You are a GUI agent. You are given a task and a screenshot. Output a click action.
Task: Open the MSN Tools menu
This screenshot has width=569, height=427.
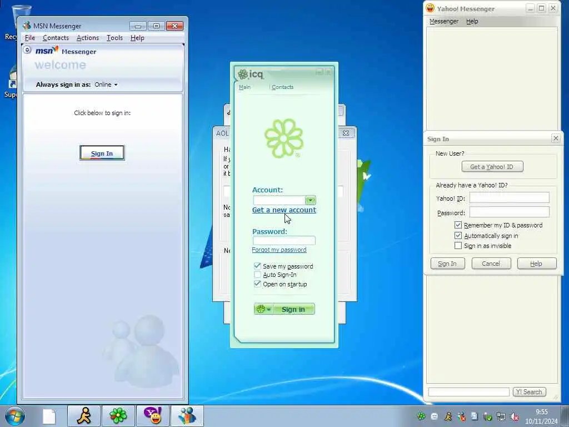coord(114,38)
